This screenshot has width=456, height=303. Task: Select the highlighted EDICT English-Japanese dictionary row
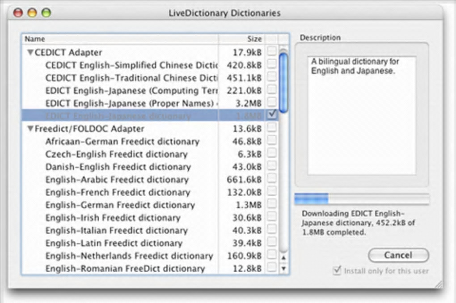[149, 116]
